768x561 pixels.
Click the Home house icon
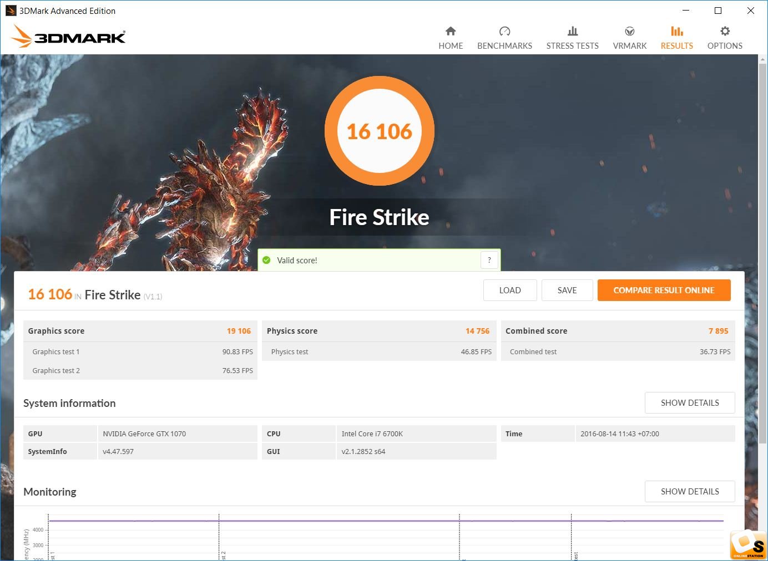click(451, 31)
